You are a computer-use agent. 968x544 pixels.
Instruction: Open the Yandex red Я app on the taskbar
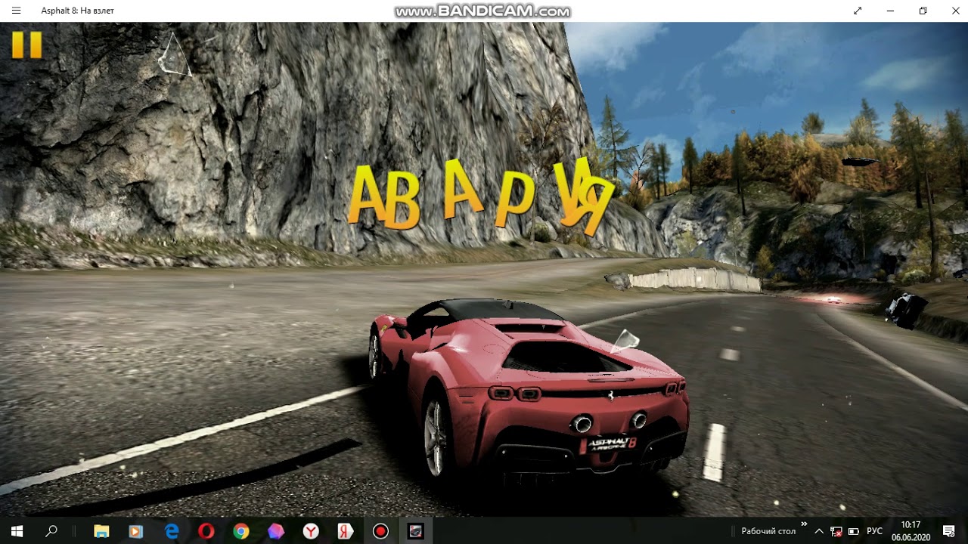[346, 531]
